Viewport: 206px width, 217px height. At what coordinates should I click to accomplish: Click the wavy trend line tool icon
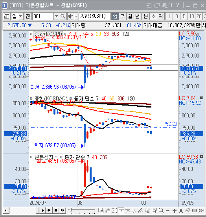click(x=127, y=211)
